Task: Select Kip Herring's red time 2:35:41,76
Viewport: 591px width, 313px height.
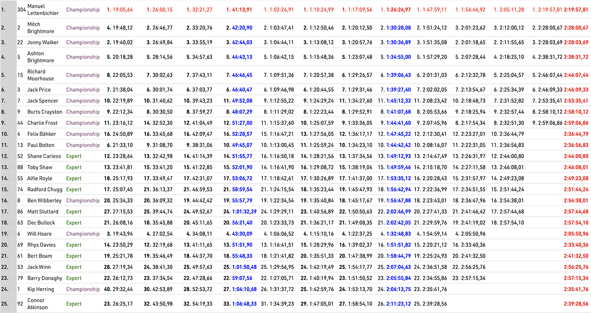Action: click(576, 289)
